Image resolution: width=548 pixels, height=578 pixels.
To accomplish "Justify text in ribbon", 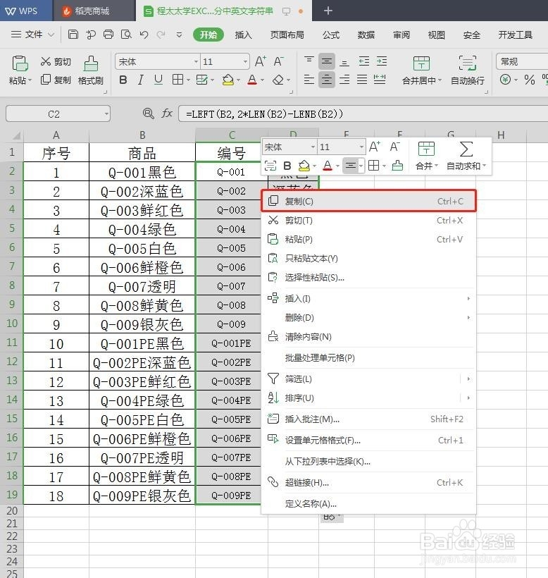I will coord(362,80).
